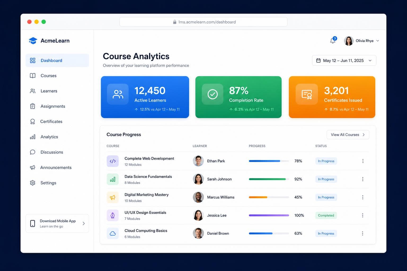Viewport: 407px width, 271px height.
Task: Click the arrow chevron in View All Courses
Action: coord(364,135)
